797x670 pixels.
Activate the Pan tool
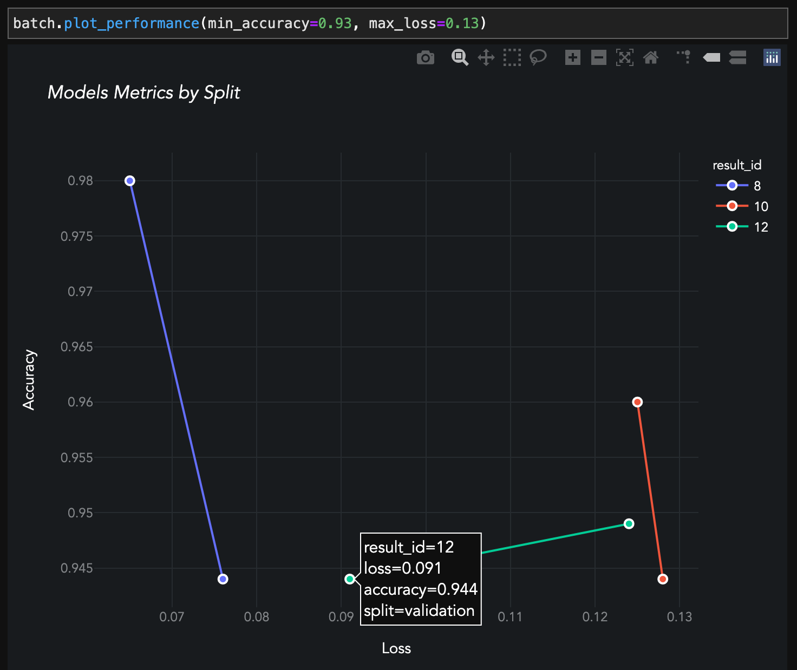(x=486, y=57)
